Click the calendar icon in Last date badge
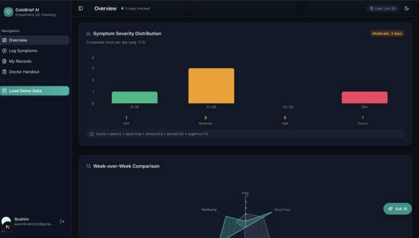Viewport: 419px width, 238px height. tap(372, 8)
